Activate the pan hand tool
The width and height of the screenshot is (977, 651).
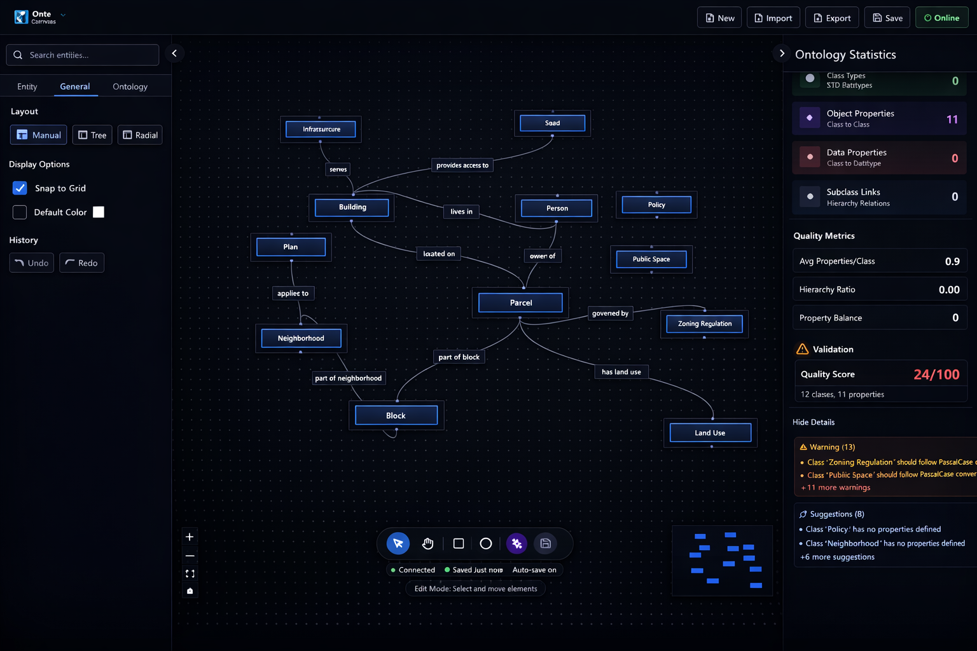[427, 544]
